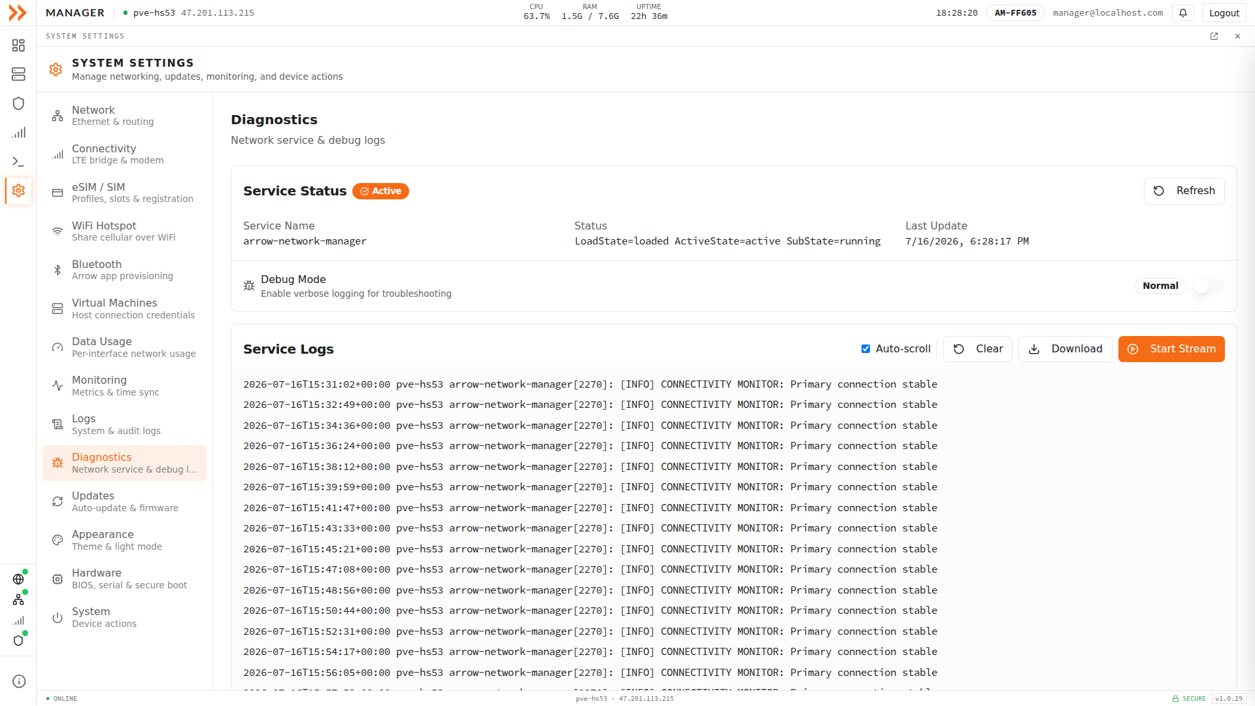This screenshot has width=1255, height=706.
Task: Click the ONLINE status indicator
Action: pos(61,699)
